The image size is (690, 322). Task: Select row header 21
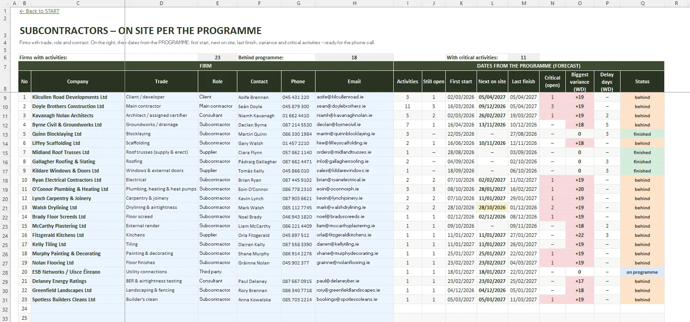(5, 207)
